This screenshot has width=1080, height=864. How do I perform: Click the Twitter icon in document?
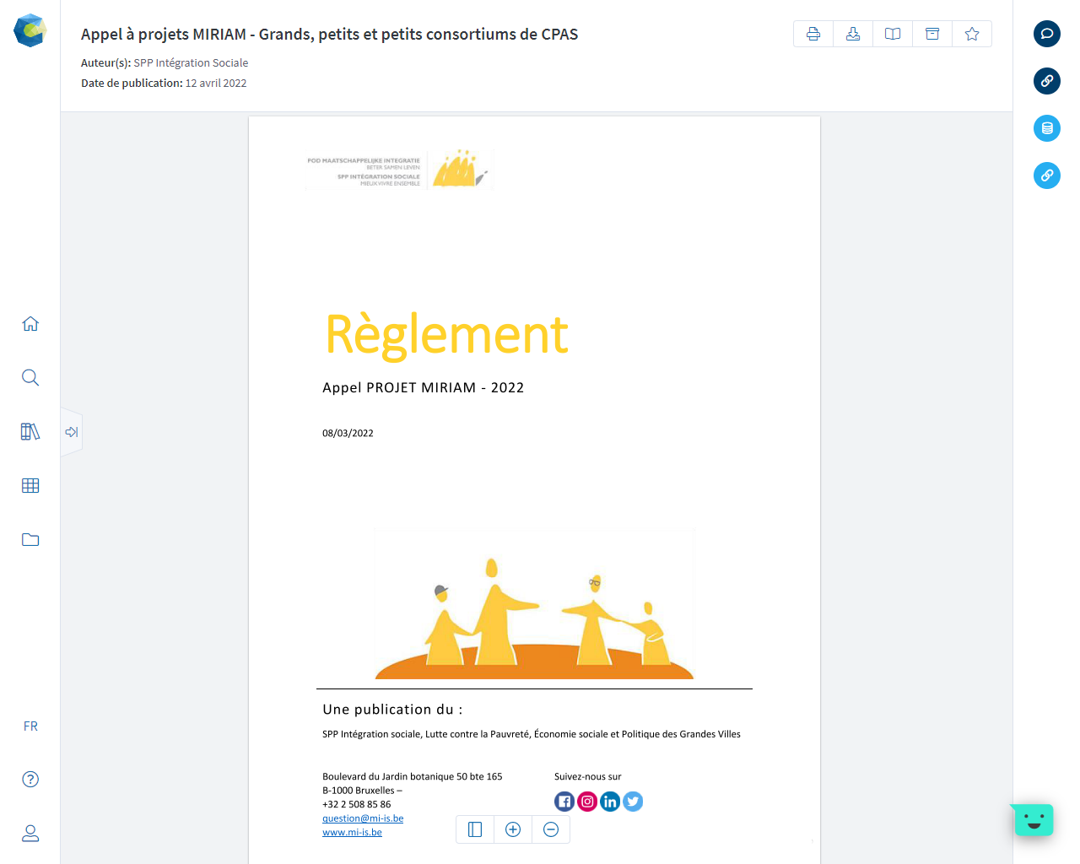coord(633,802)
